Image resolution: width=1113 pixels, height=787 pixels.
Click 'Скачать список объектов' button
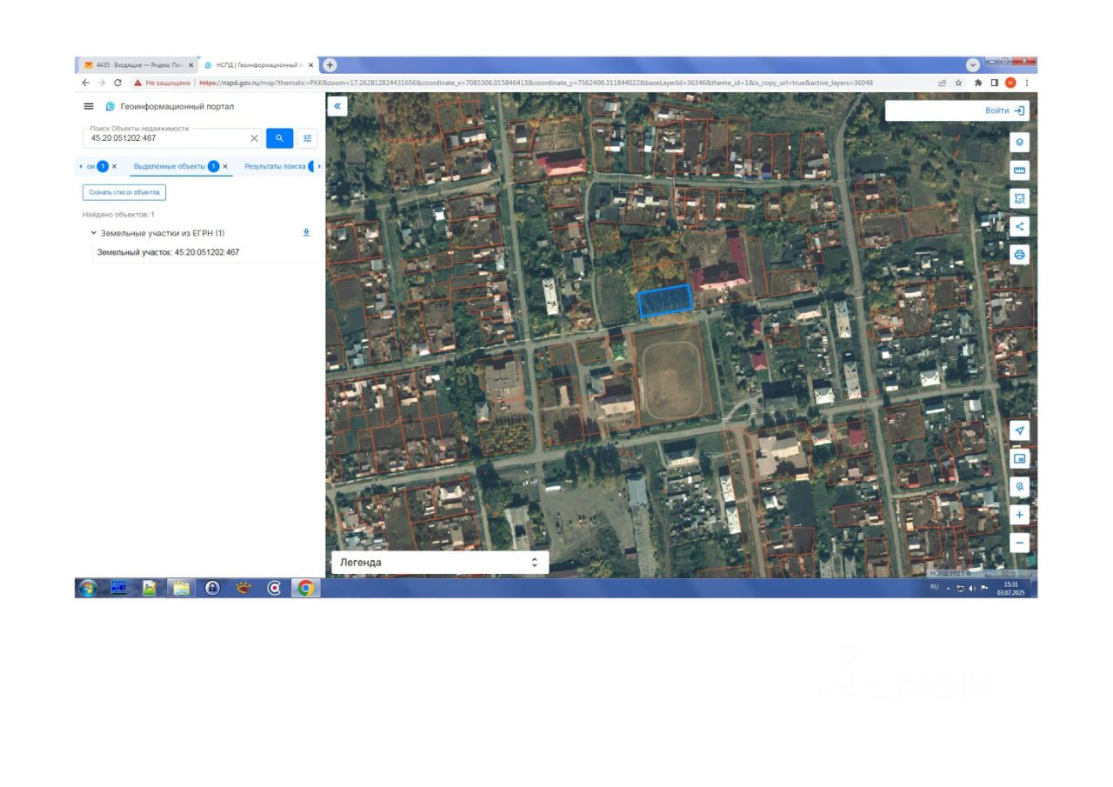[124, 192]
